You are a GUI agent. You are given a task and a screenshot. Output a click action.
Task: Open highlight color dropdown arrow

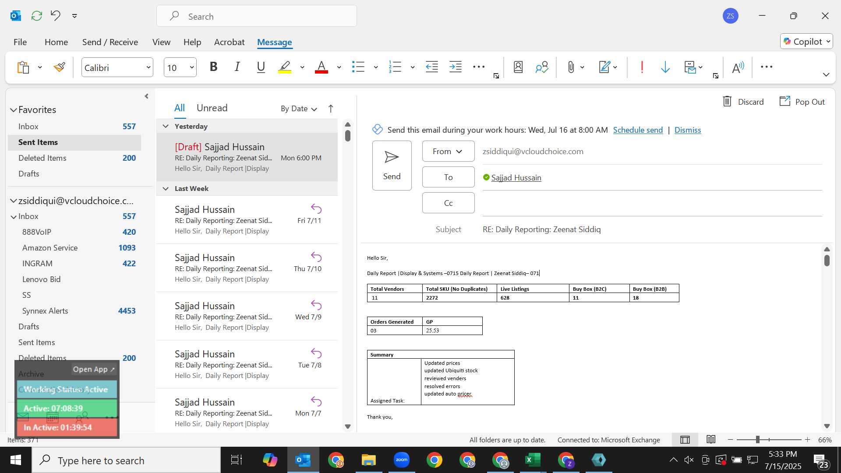302,67
